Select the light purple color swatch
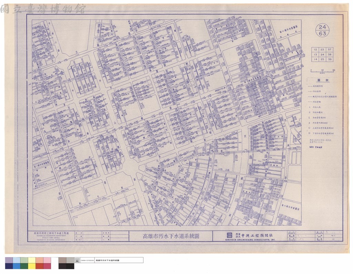This screenshot has width=353, height=274. 9,260
